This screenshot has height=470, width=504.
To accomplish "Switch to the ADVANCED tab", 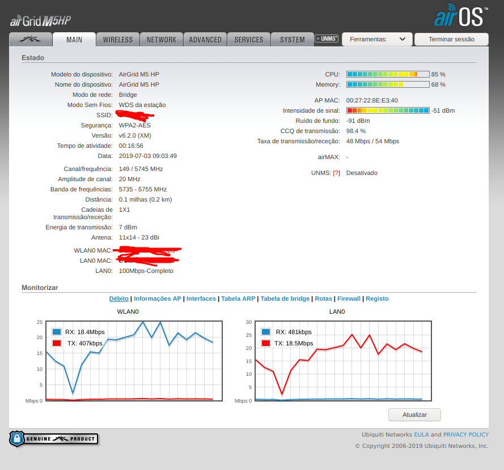I will pyautogui.click(x=205, y=40).
